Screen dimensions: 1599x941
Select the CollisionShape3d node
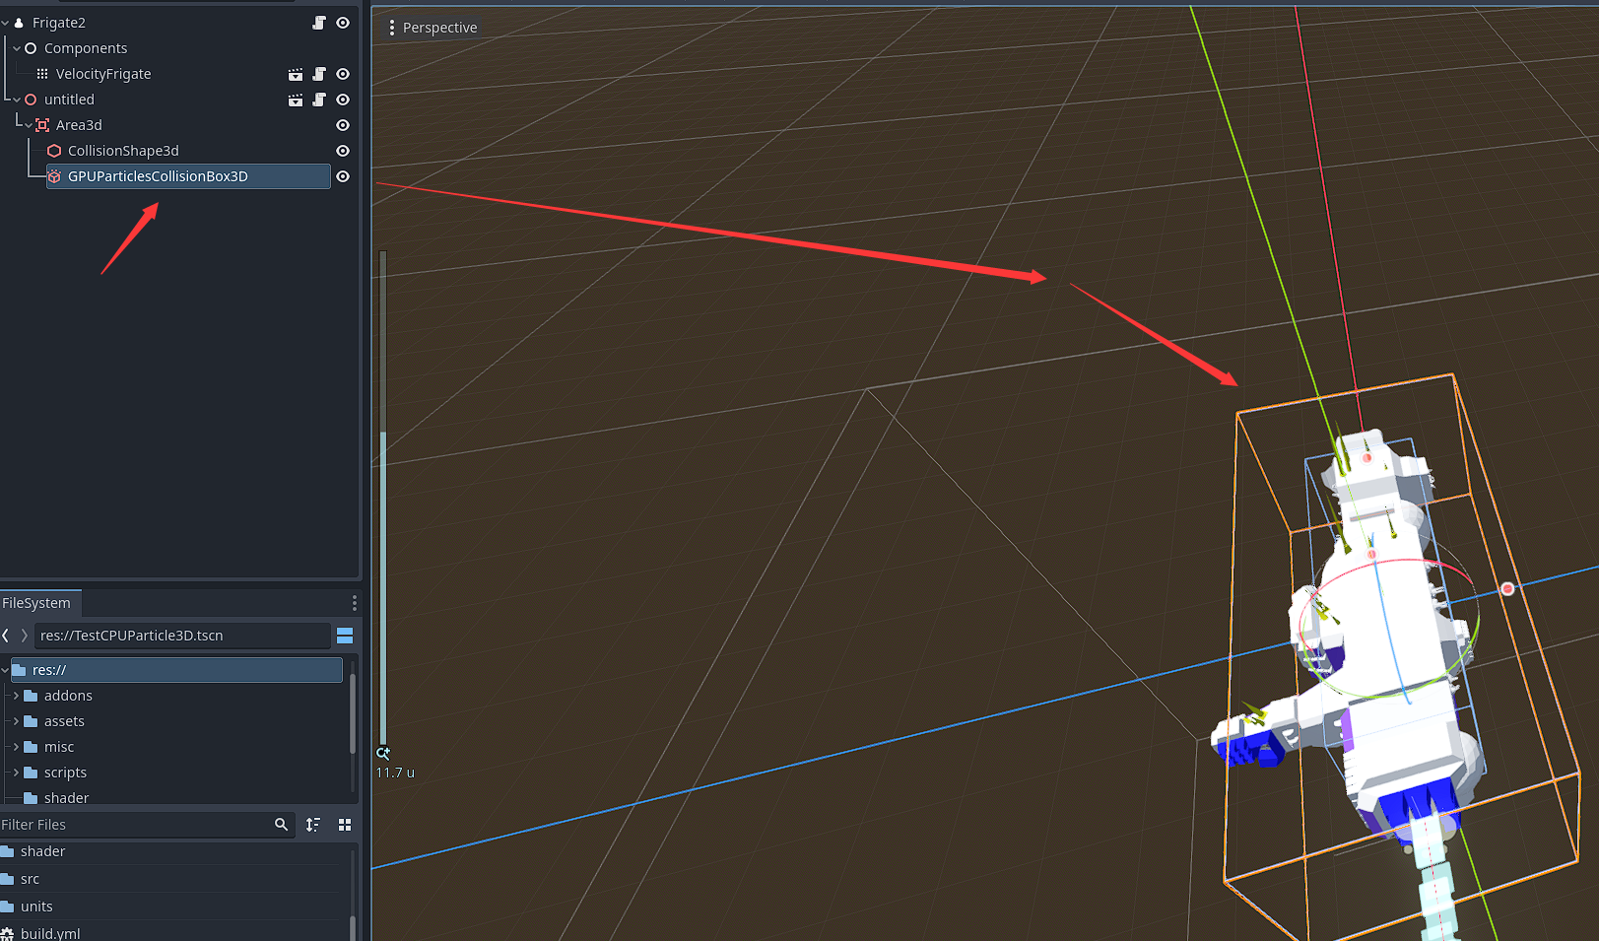click(x=123, y=151)
